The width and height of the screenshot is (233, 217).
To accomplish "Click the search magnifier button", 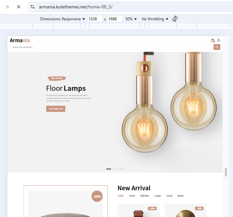I will point(217,47).
